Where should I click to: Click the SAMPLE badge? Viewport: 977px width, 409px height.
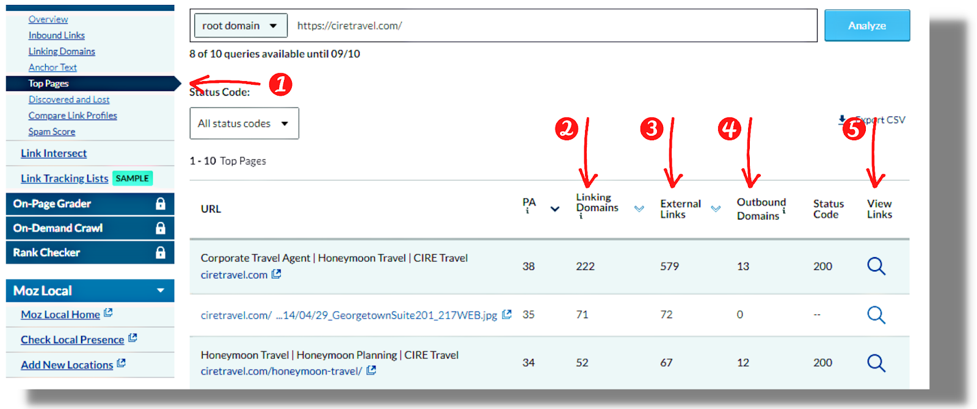133,179
